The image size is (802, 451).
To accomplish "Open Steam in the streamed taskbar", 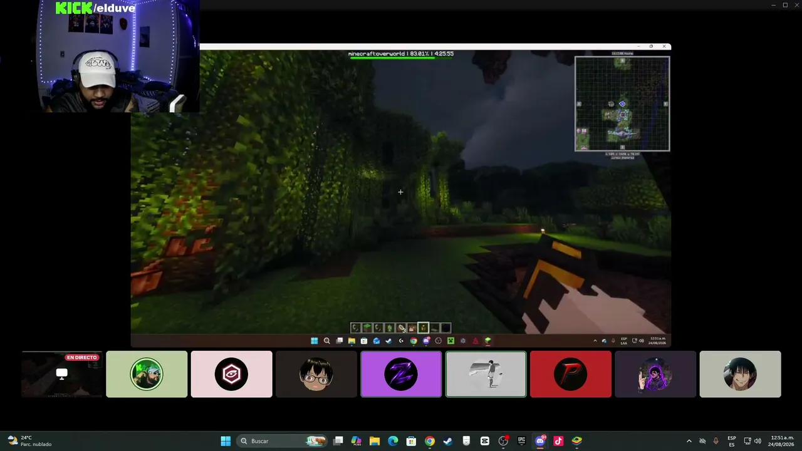I will pyautogui.click(x=388, y=341).
